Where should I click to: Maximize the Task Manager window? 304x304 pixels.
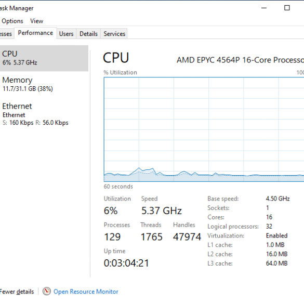click(287, 8)
